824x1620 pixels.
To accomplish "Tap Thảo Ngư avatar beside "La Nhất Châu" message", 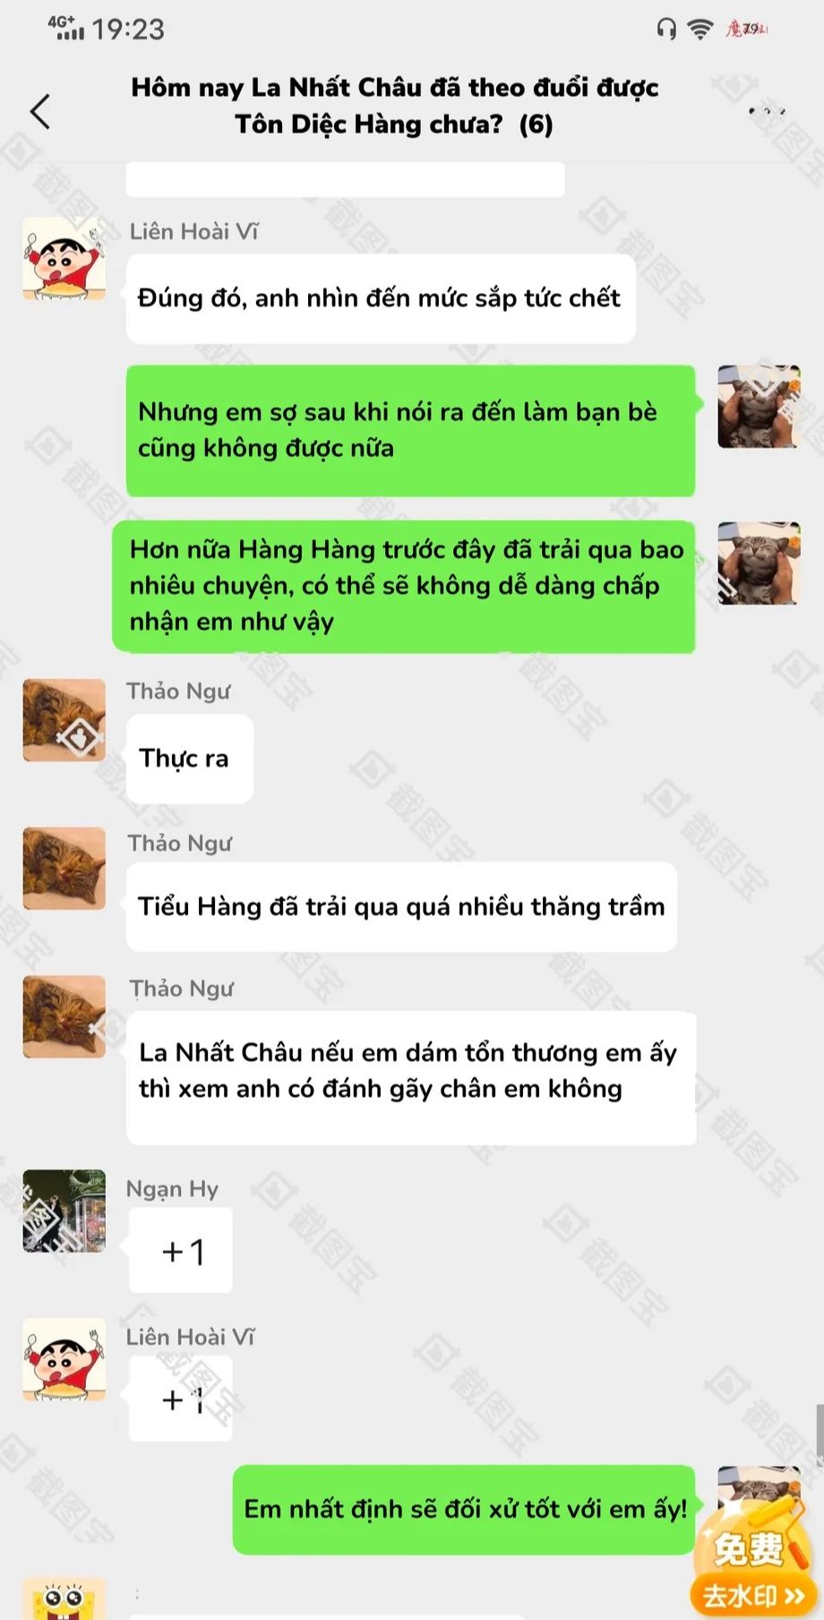I will pyautogui.click(x=64, y=1017).
